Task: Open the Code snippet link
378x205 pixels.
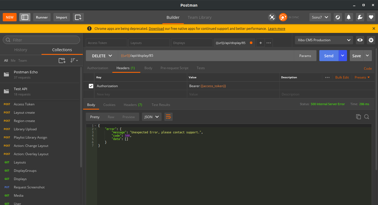Action: [x=368, y=68]
